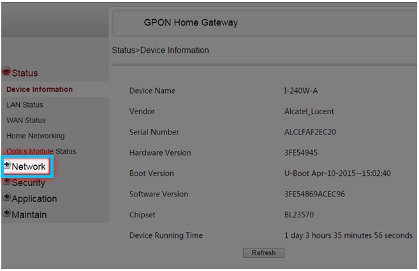Click the Status>Device Information breadcrumb
This screenshot has width=419, height=271.
click(160, 50)
